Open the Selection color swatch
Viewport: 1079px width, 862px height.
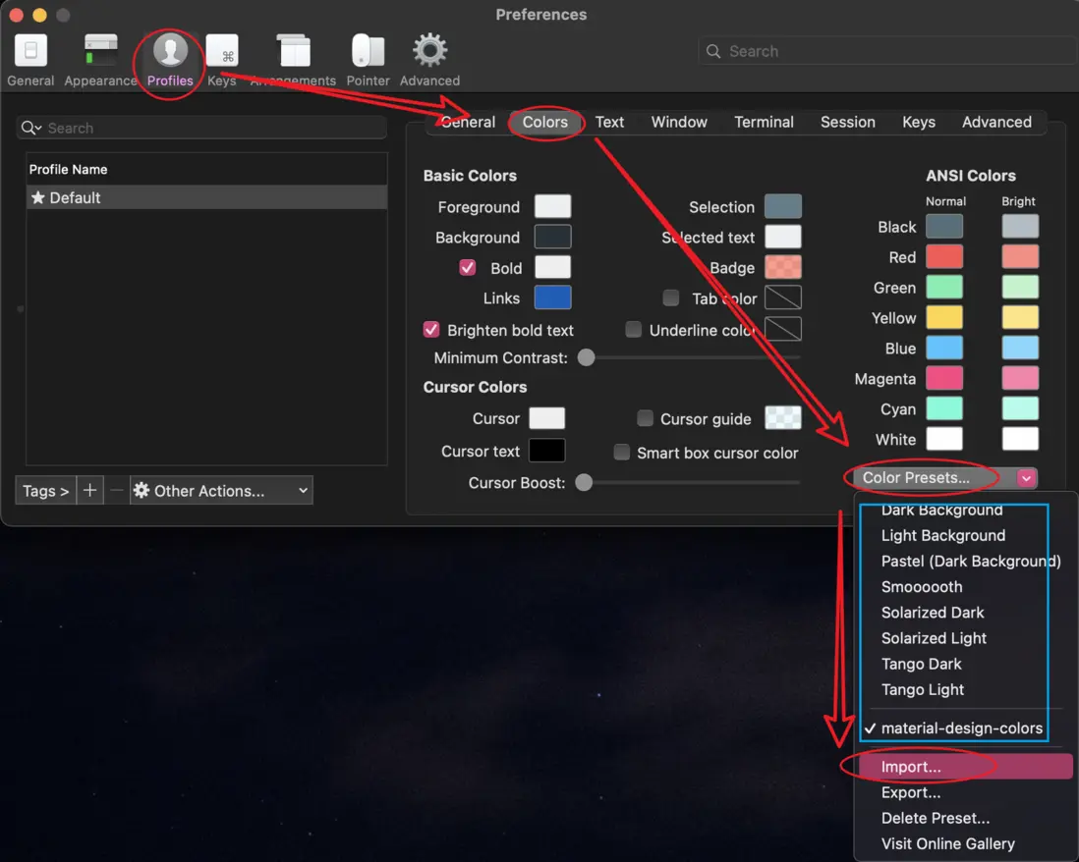(783, 206)
